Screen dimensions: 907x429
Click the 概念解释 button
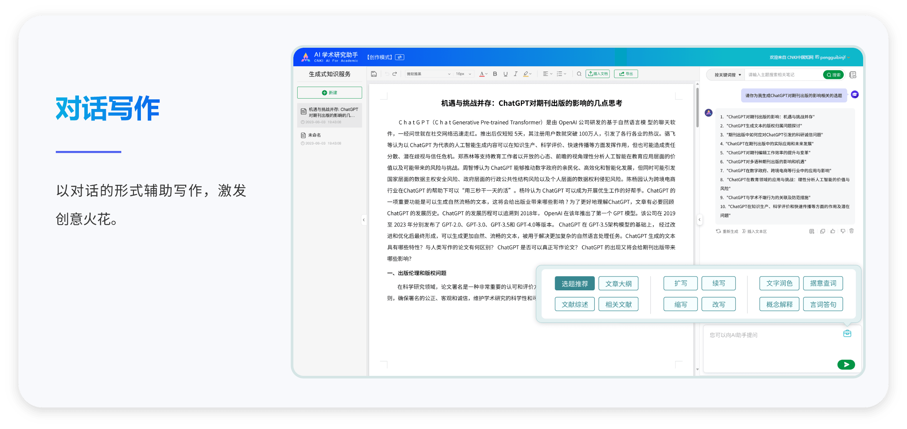[x=779, y=304]
